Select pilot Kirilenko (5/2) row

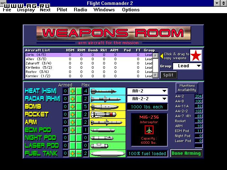(89, 68)
